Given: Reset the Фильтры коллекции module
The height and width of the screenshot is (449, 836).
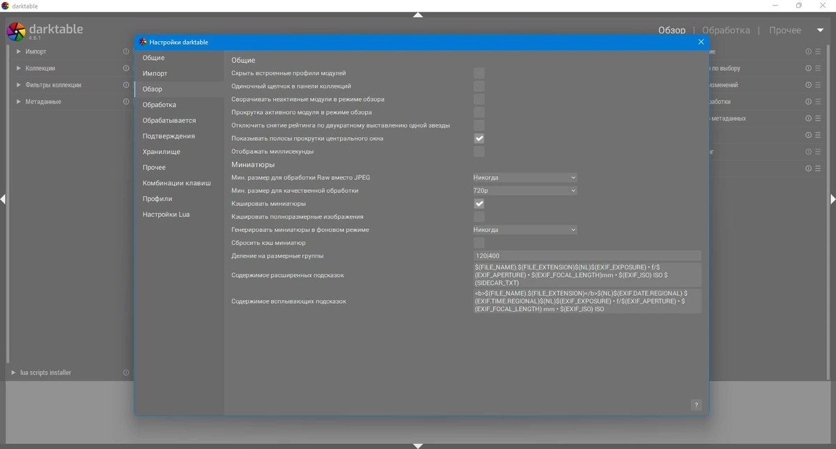Looking at the screenshot, I should pyautogui.click(x=126, y=85).
